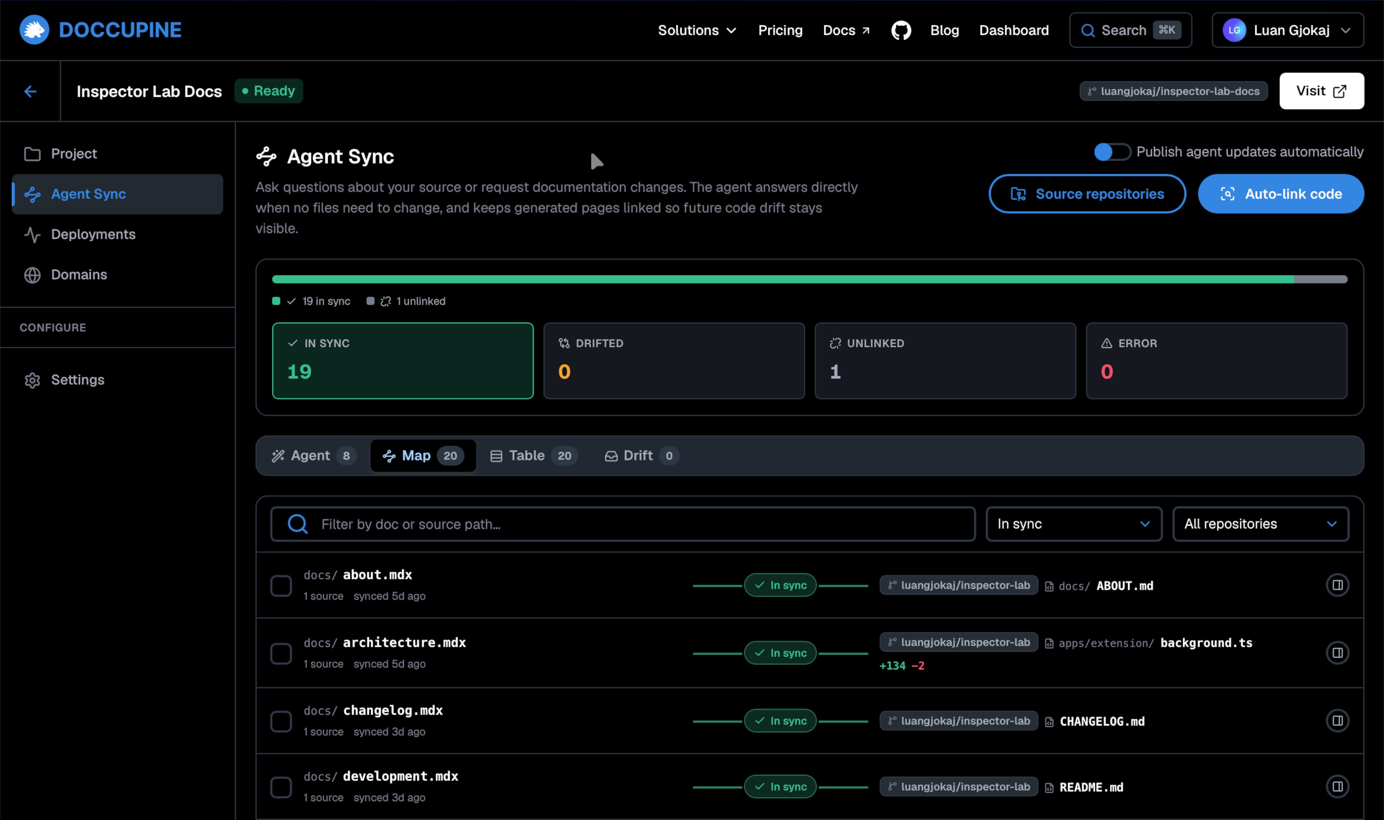Click the globe icon next to Domains
The image size is (1384, 820).
[x=32, y=275]
